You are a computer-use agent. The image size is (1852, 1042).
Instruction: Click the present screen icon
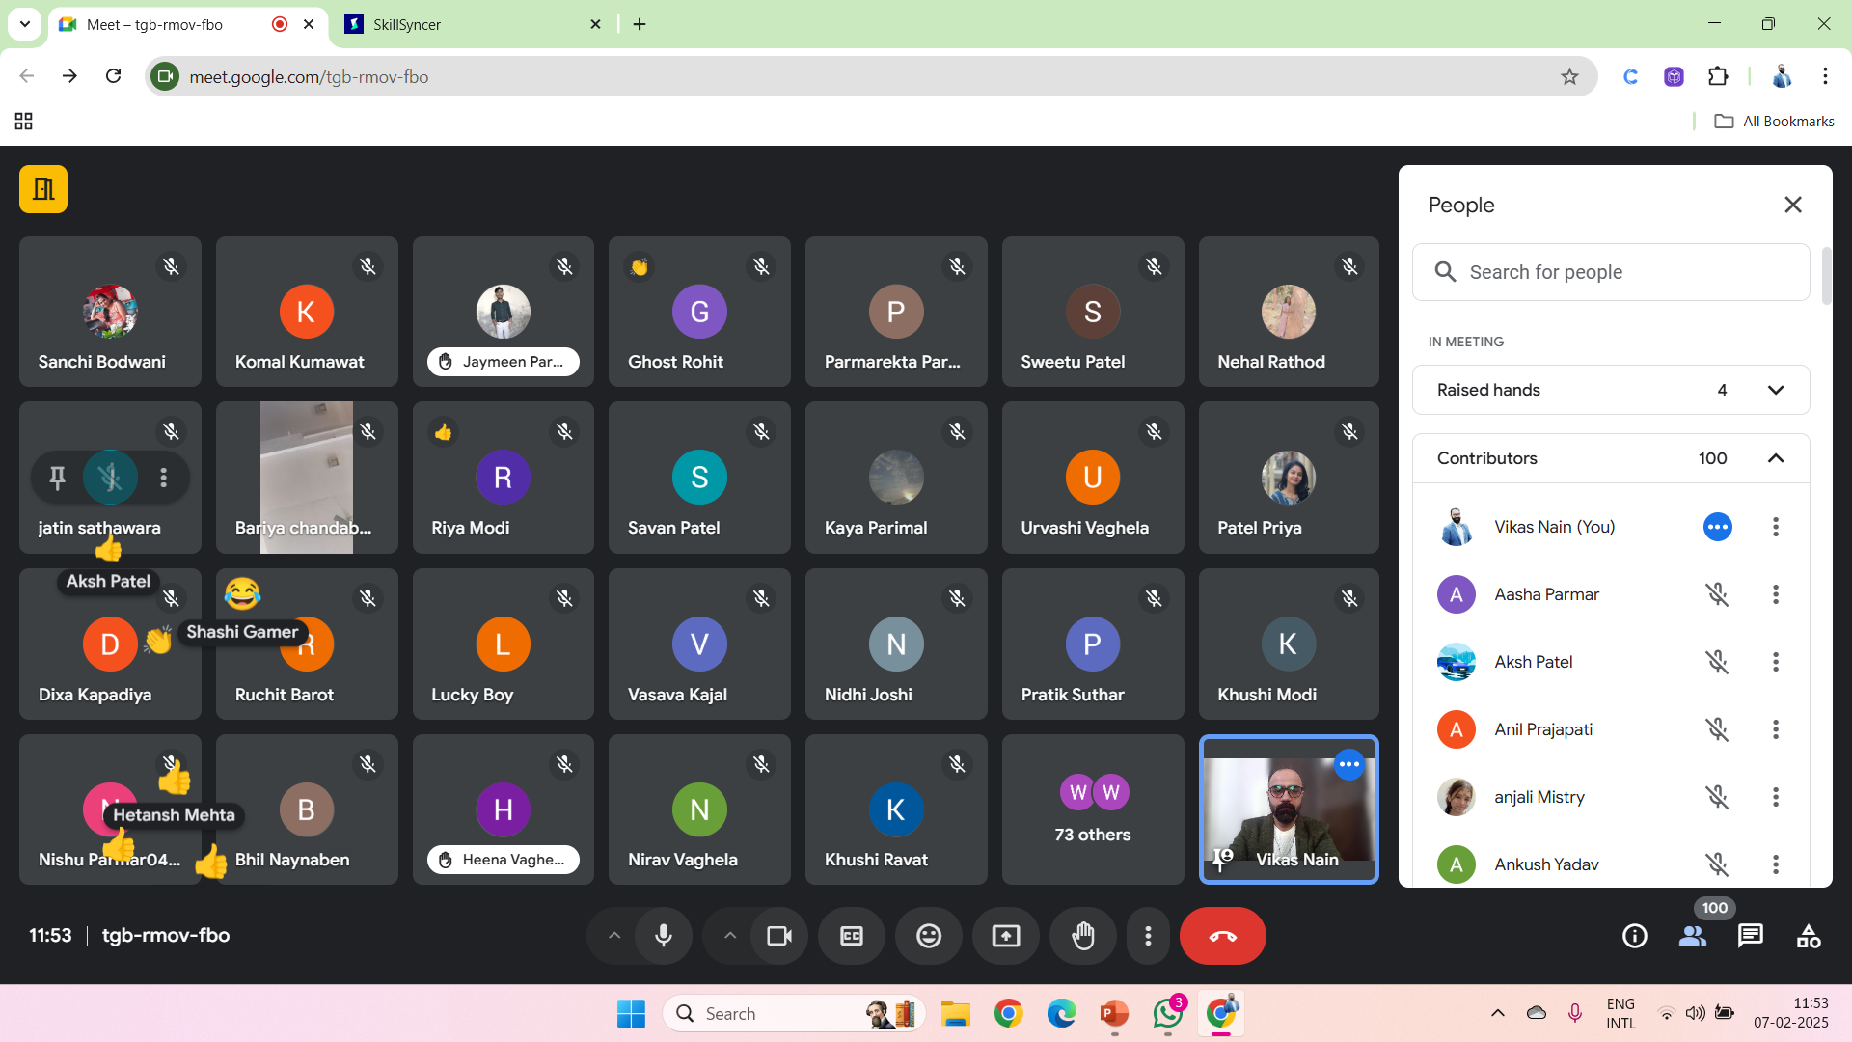pyautogui.click(x=1006, y=936)
